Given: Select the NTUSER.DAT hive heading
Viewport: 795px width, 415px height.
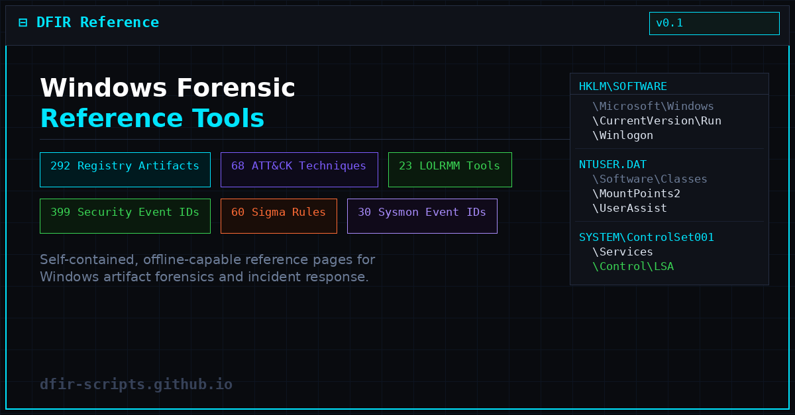Looking at the screenshot, I should pyautogui.click(x=613, y=164).
